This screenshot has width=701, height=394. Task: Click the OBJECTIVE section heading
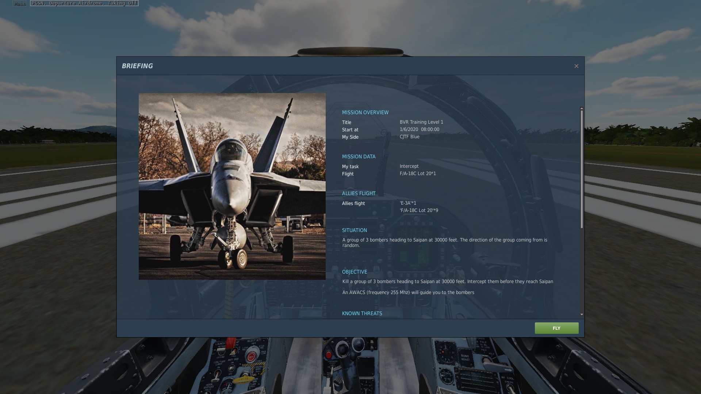pos(354,272)
